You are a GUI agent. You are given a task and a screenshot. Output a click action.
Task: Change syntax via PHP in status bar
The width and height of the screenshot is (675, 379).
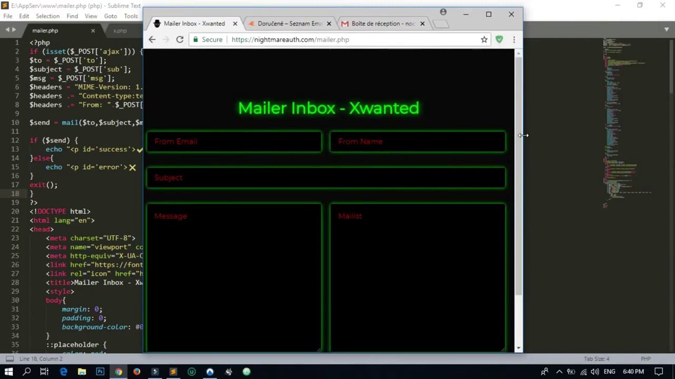pyautogui.click(x=645, y=358)
